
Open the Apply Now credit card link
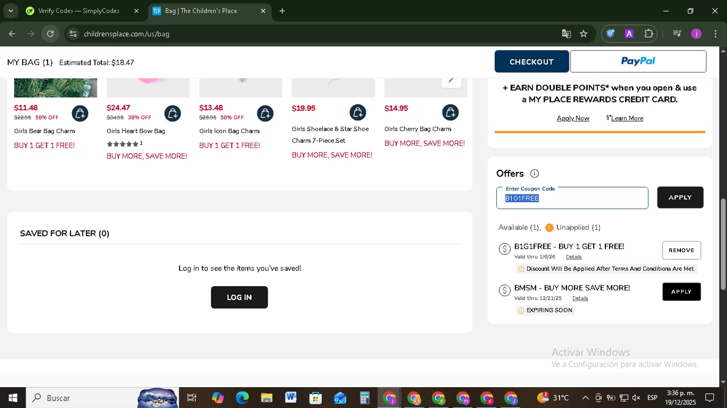click(x=573, y=119)
